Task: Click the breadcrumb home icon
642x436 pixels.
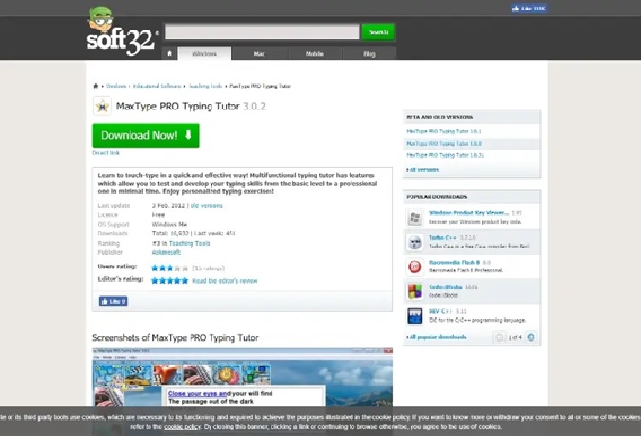Action: (x=96, y=86)
